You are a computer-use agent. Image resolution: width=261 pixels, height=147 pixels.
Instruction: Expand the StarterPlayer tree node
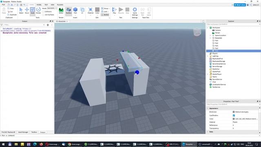point(208,74)
